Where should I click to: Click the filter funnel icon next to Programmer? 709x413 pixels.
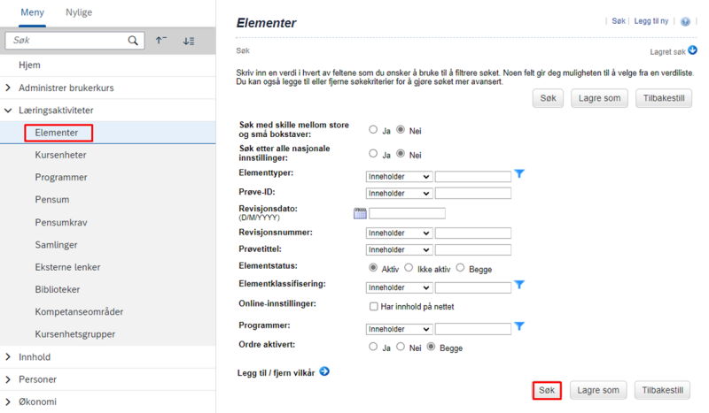(519, 325)
